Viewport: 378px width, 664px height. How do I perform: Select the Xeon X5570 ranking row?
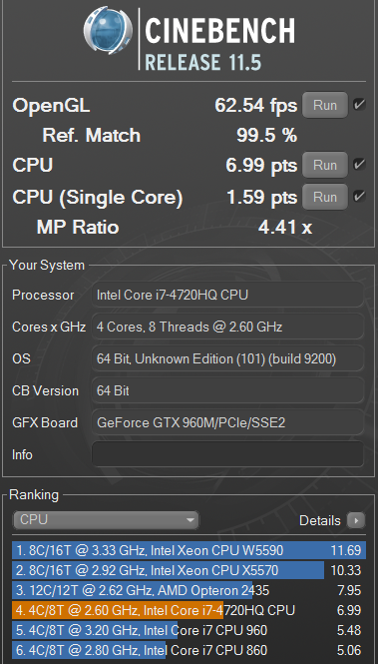(x=189, y=570)
